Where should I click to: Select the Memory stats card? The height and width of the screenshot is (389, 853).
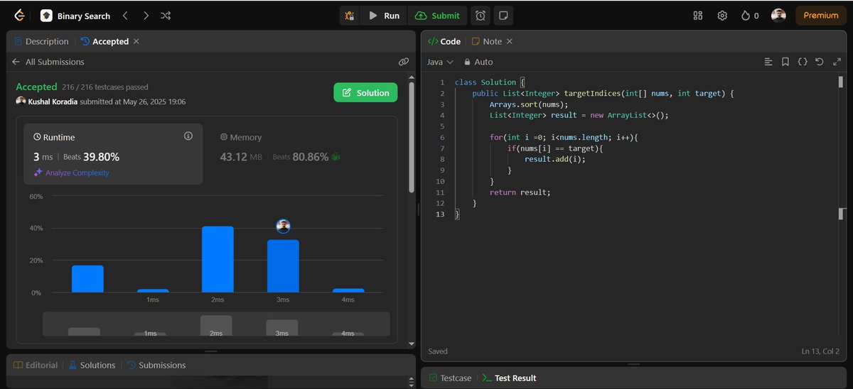click(299, 154)
